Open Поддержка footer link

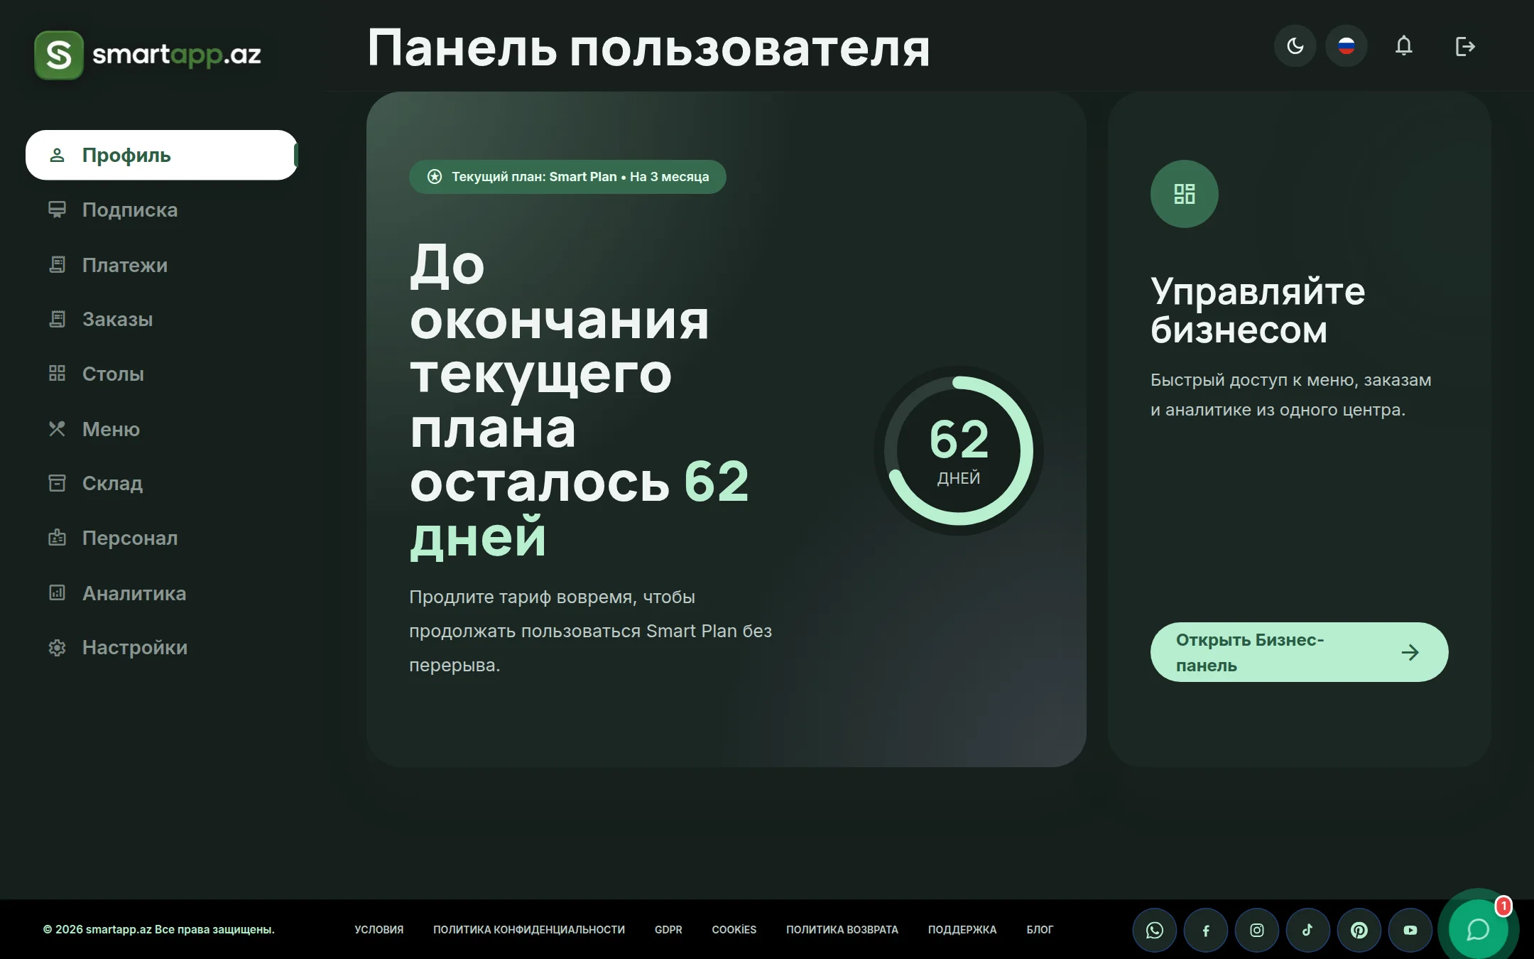point(962,929)
